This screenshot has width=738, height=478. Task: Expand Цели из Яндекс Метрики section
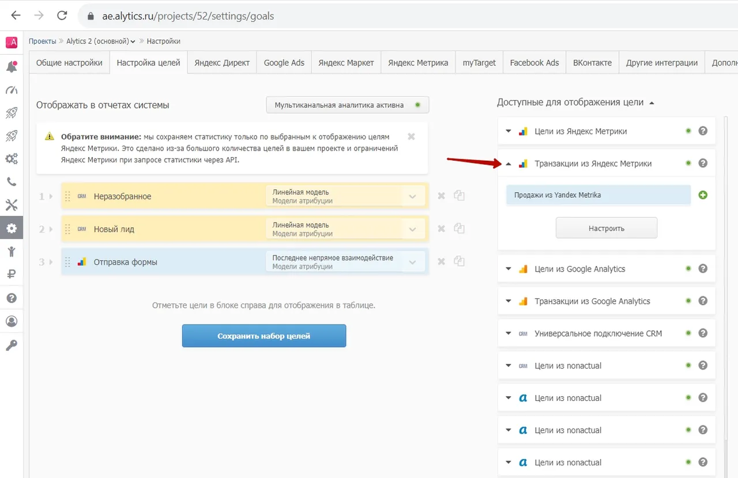(509, 131)
